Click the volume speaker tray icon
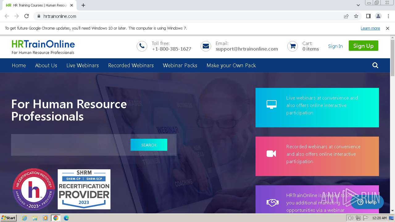This screenshot has width=395, height=222. point(351,218)
